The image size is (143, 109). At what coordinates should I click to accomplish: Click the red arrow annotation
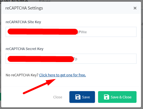tap(39, 87)
